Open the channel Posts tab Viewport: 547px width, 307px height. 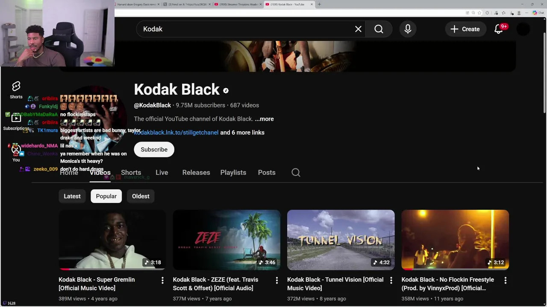click(x=267, y=172)
